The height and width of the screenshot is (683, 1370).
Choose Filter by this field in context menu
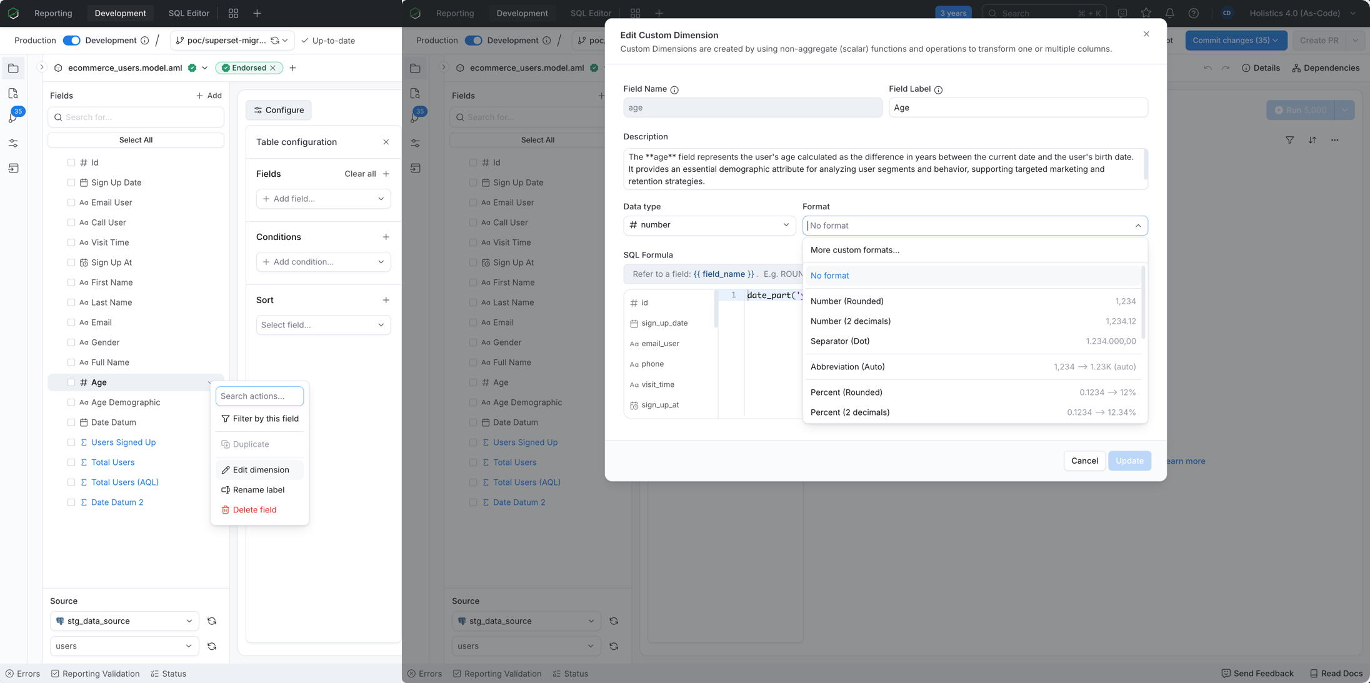coord(259,419)
